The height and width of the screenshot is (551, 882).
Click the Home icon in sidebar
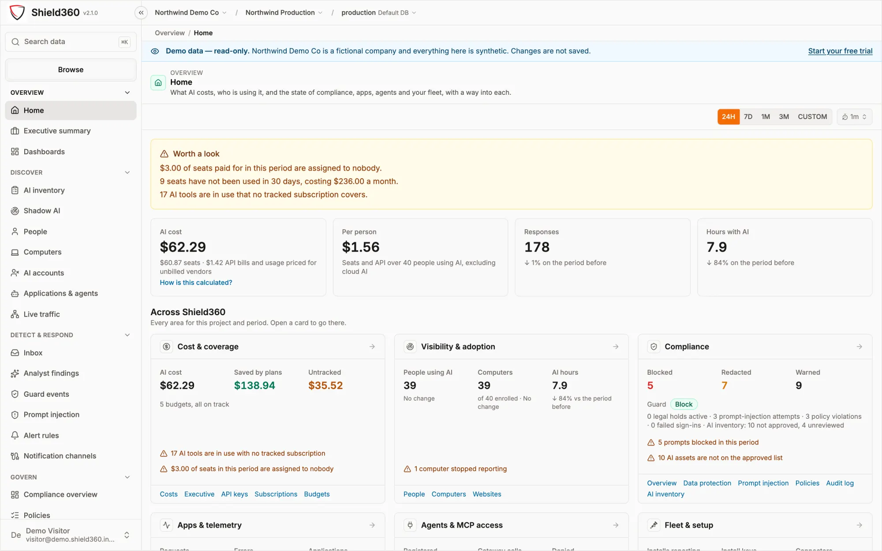coord(15,110)
